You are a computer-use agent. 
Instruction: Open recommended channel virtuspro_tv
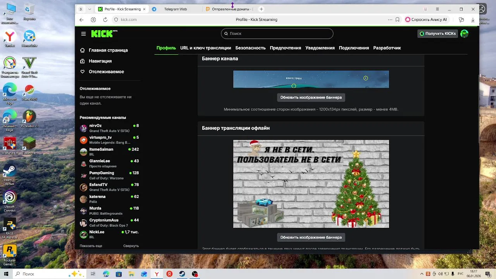tap(109, 140)
